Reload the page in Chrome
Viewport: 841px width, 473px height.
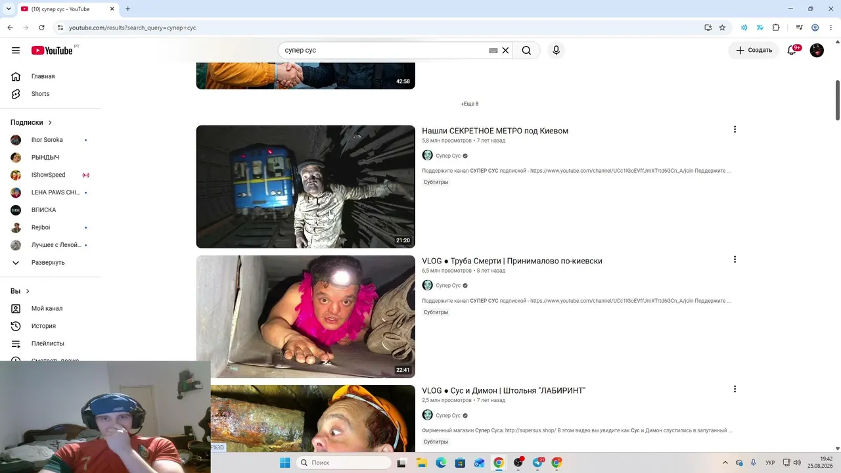pos(41,28)
